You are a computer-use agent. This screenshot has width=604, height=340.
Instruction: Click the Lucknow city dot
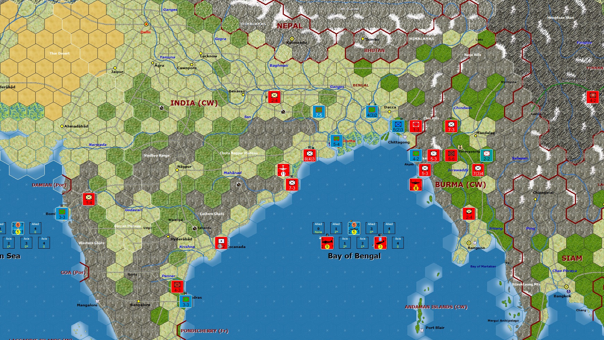[201, 53]
